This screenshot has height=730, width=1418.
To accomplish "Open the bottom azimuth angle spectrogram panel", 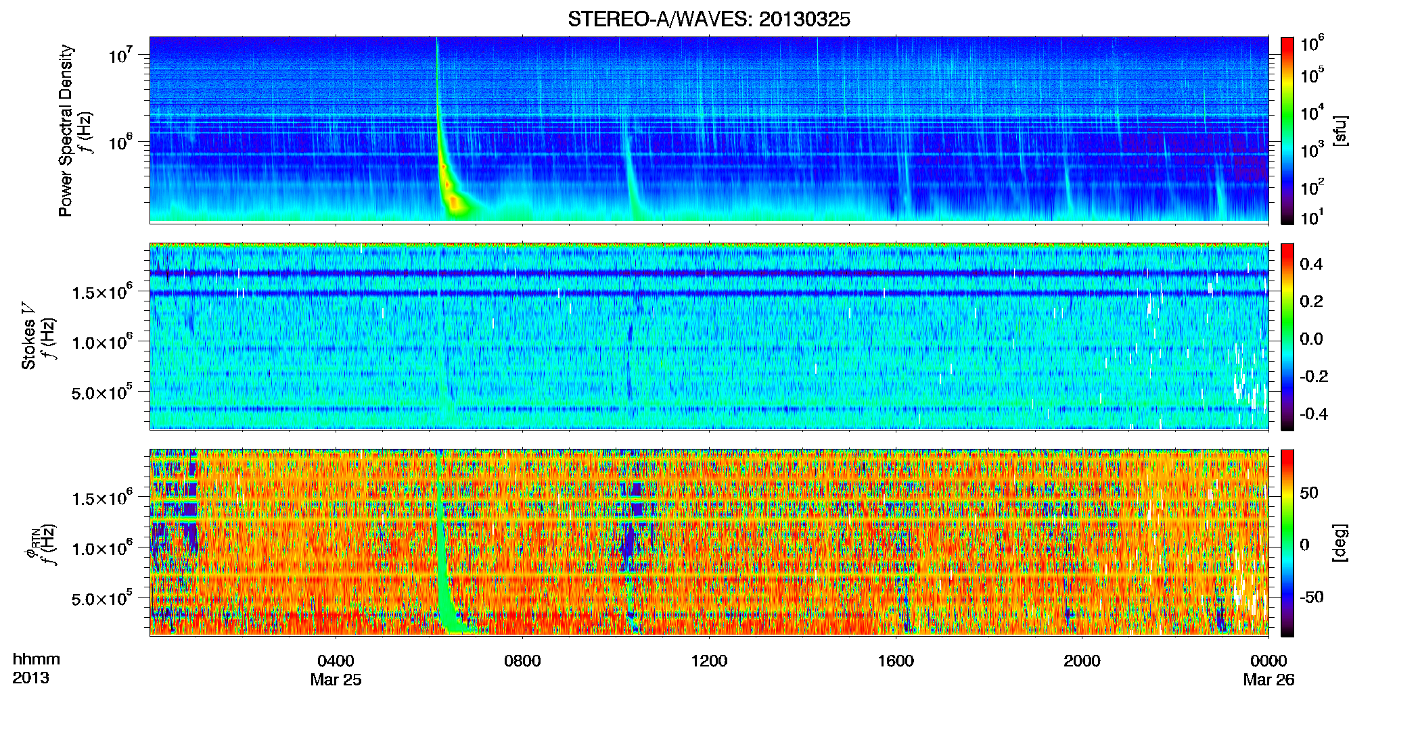I will coord(709,542).
